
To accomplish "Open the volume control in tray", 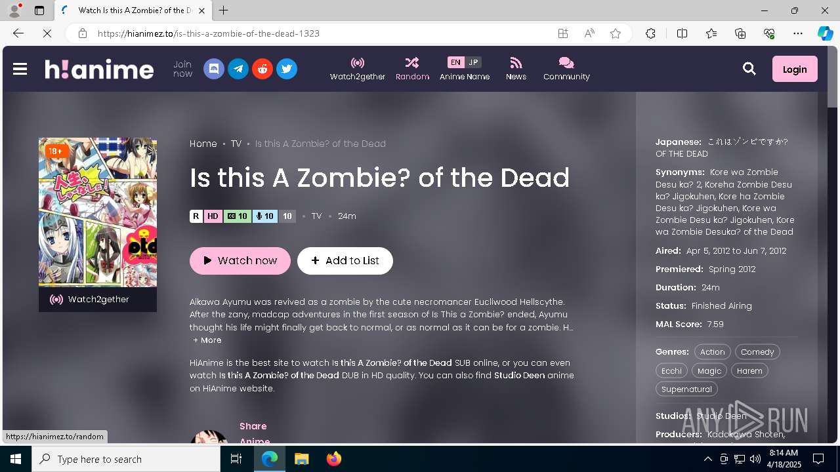I will click(x=755, y=459).
